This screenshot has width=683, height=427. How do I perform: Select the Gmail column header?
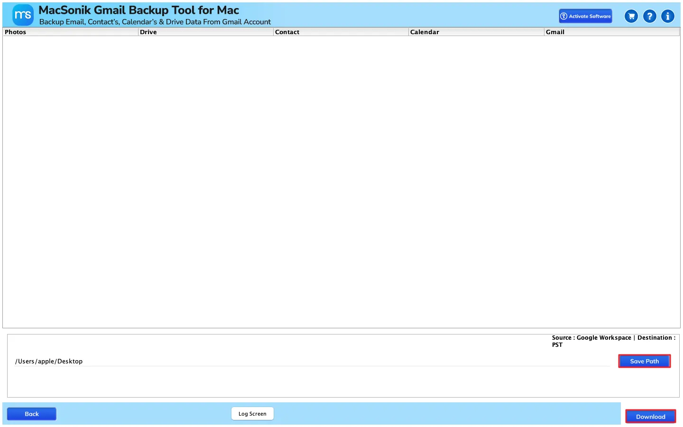point(612,32)
